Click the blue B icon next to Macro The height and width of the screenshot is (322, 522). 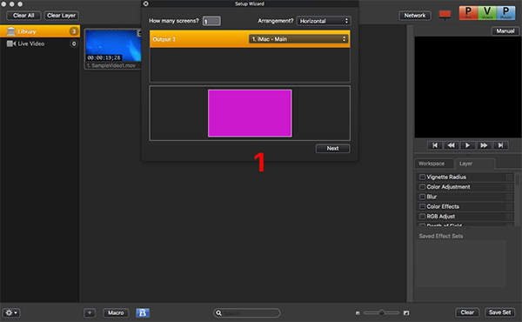coord(143,312)
